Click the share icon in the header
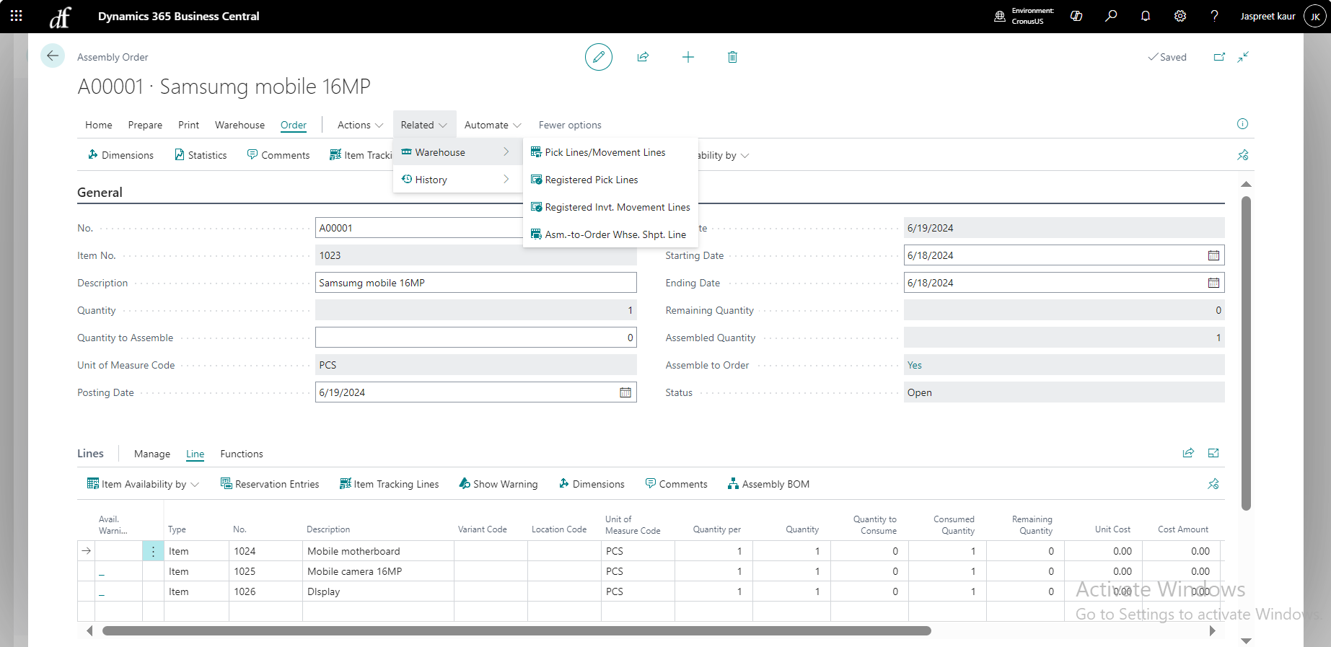1331x647 pixels. [x=643, y=57]
